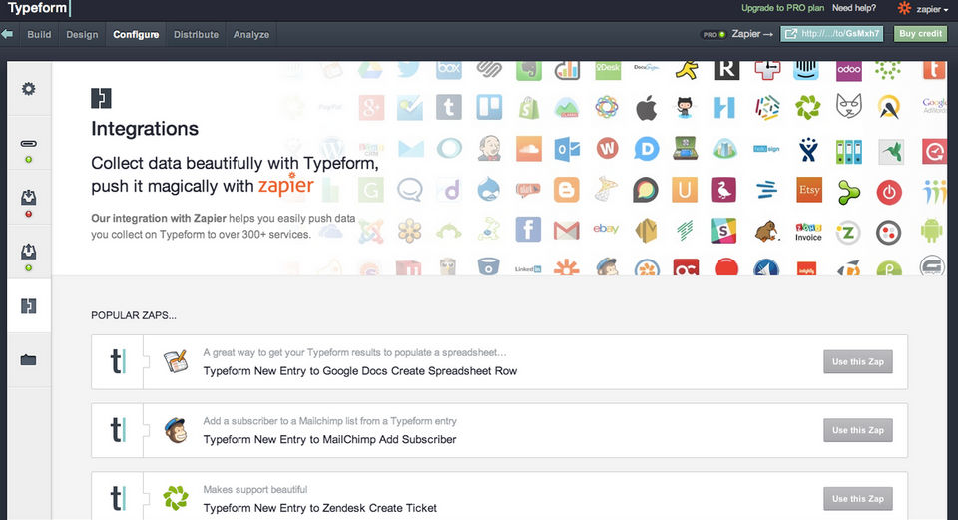Choose the Disqus blue D icon
The height and width of the screenshot is (520, 958).
coord(646,149)
